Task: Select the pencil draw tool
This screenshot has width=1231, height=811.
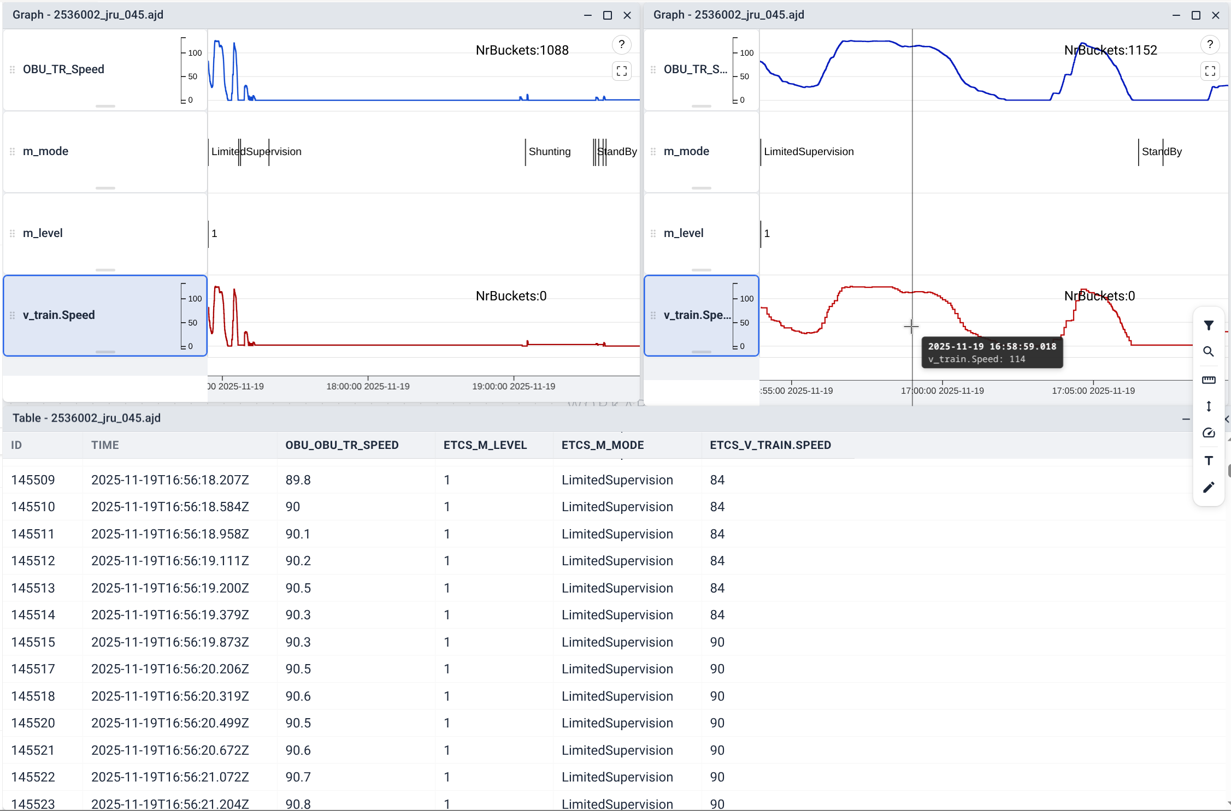Action: coord(1209,487)
